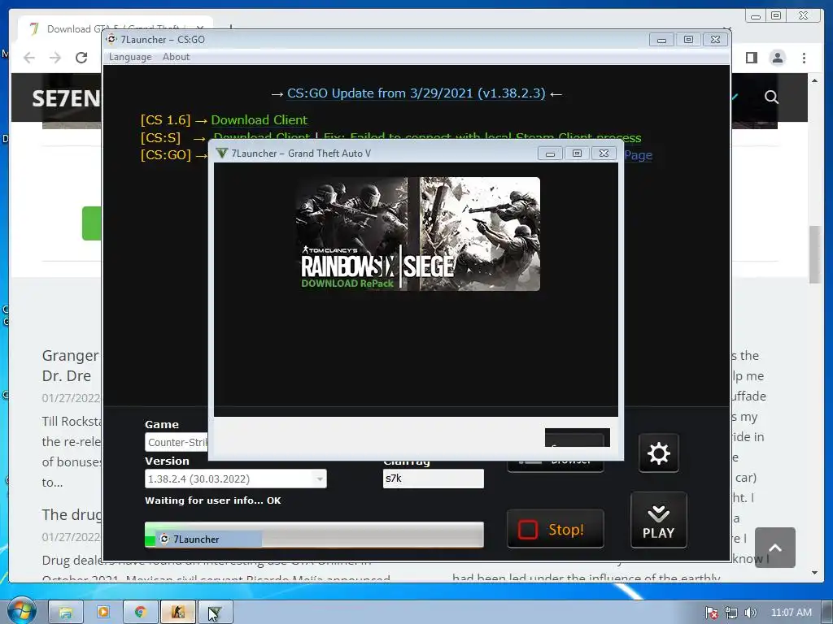Open Chrome three-dot menu
The height and width of the screenshot is (624, 833).
tap(804, 58)
